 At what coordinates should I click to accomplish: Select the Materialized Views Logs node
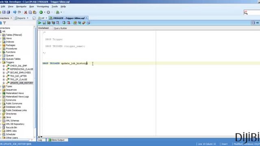tap(17, 97)
